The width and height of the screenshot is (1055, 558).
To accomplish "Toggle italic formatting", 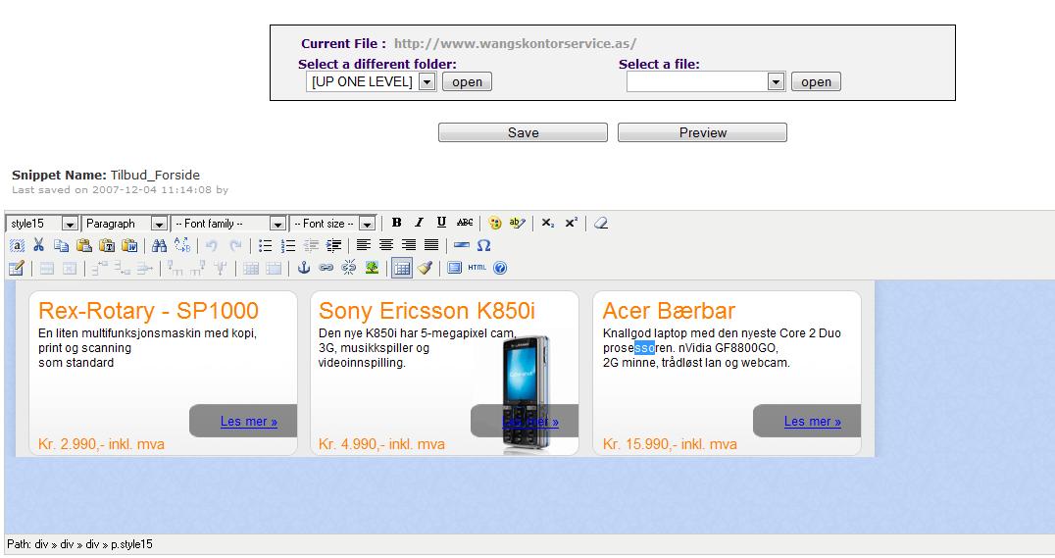I will click(420, 223).
